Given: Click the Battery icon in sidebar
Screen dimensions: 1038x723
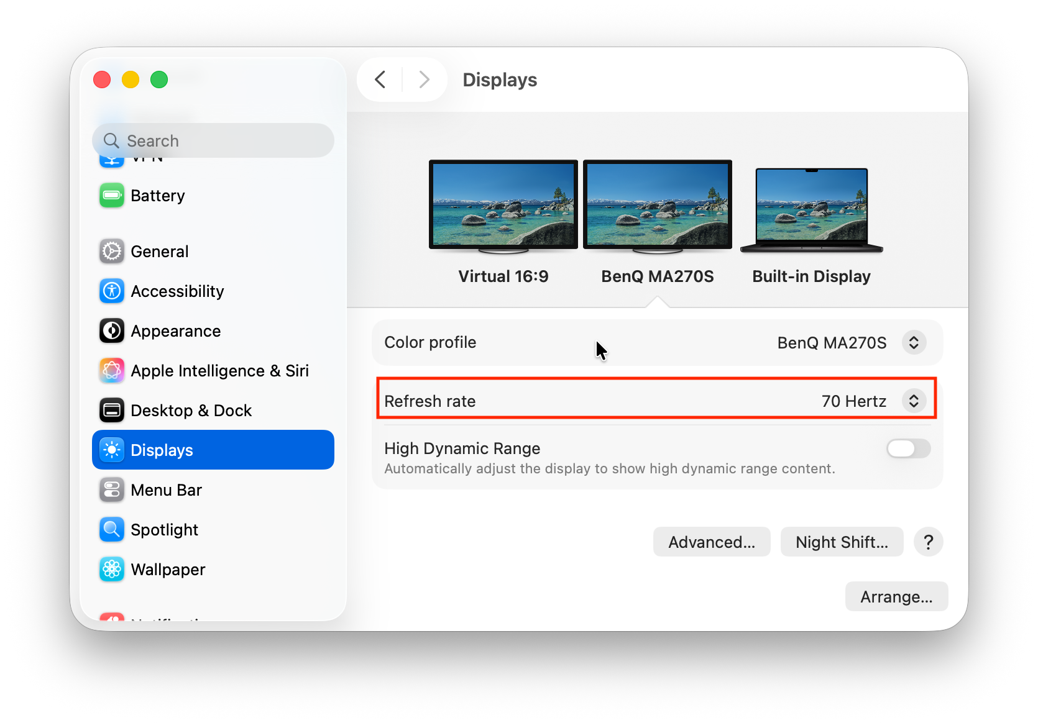Looking at the screenshot, I should point(112,196).
